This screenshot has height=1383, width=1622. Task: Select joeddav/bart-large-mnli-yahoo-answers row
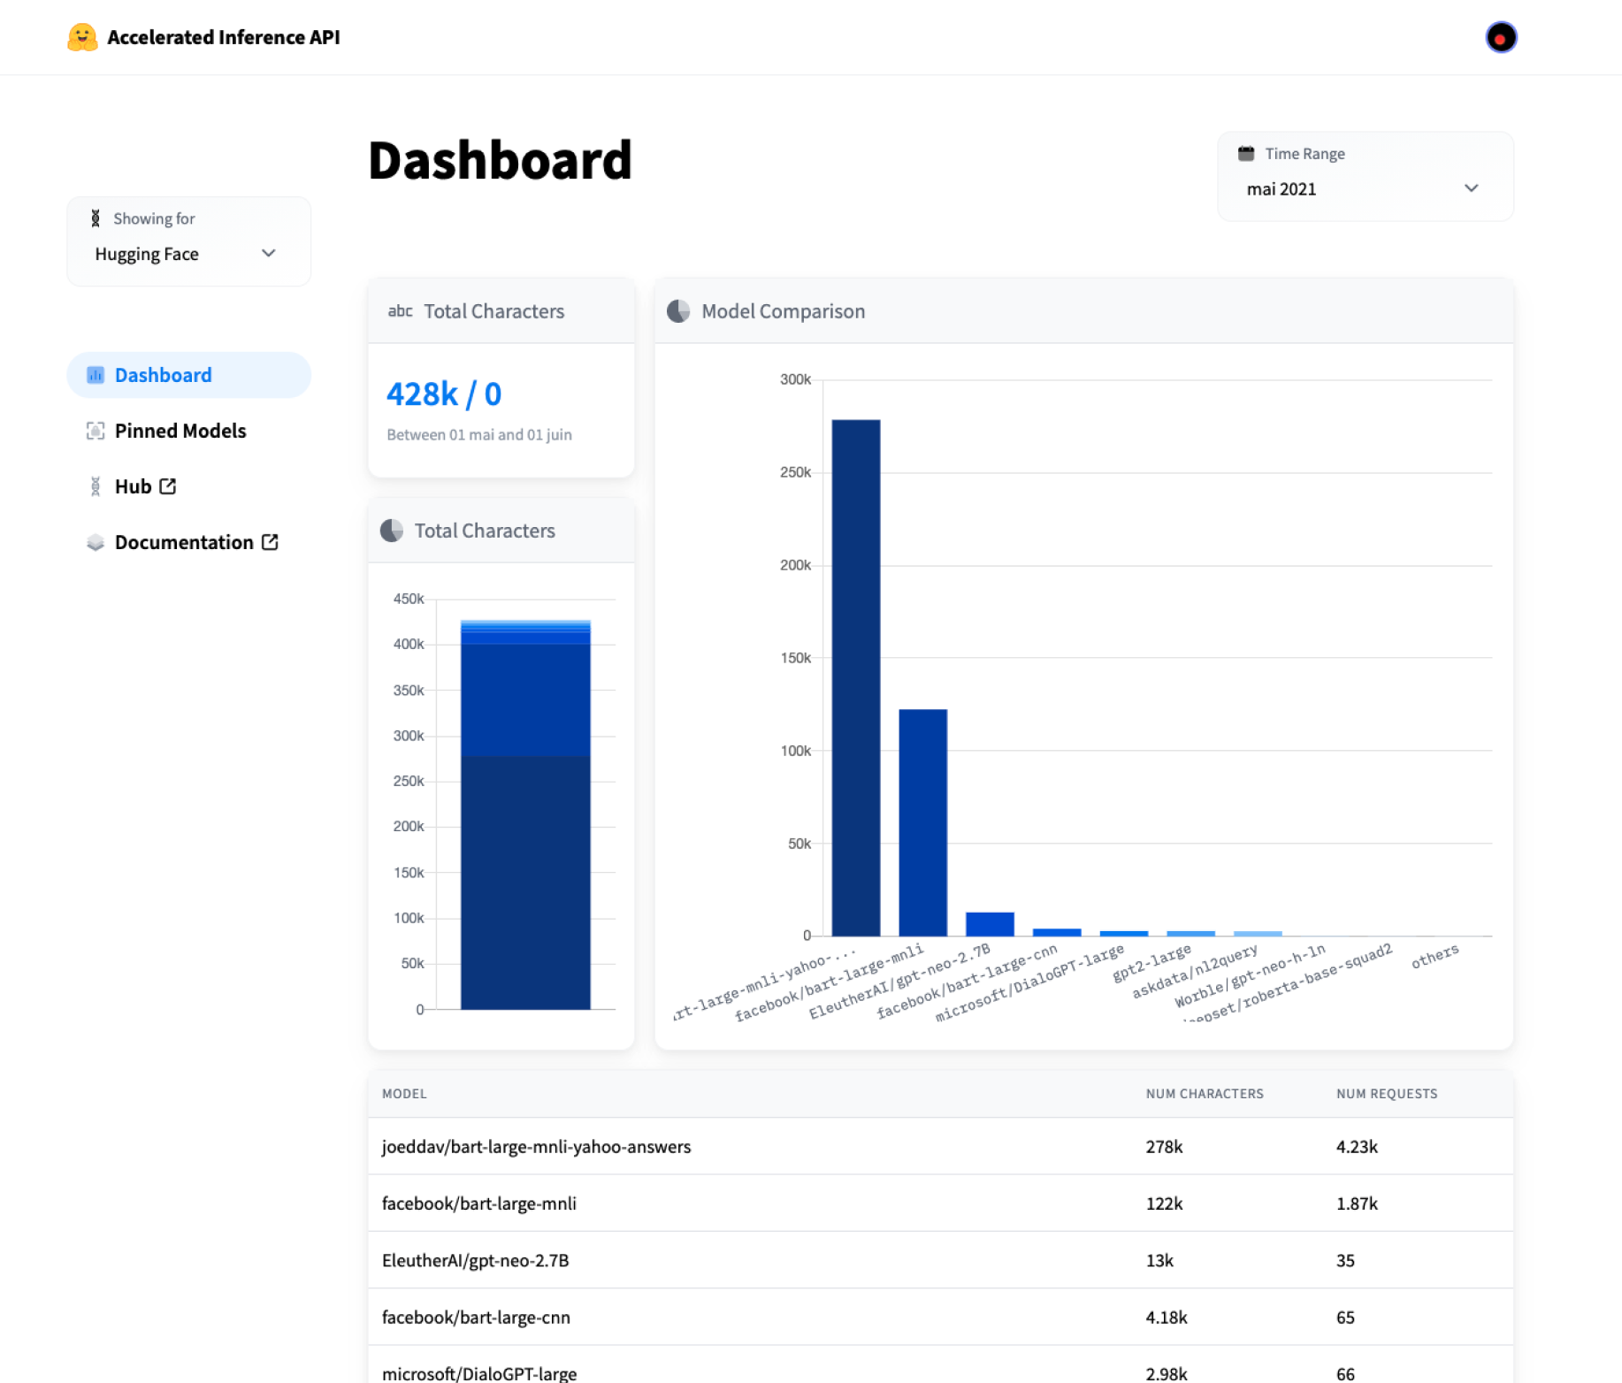[x=940, y=1146]
